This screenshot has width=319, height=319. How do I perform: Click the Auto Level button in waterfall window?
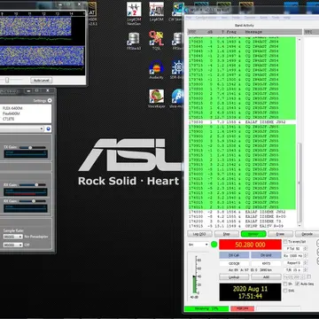(x=42, y=81)
